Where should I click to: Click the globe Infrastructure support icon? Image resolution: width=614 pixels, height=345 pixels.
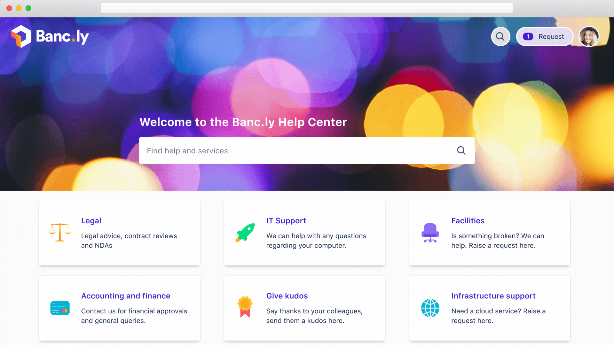tap(430, 308)
